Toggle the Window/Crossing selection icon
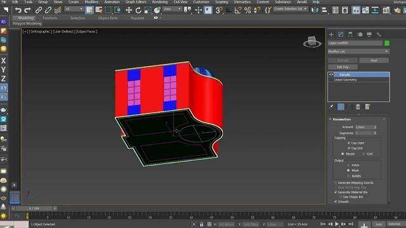Screen dimensions: 406x228 117,10
